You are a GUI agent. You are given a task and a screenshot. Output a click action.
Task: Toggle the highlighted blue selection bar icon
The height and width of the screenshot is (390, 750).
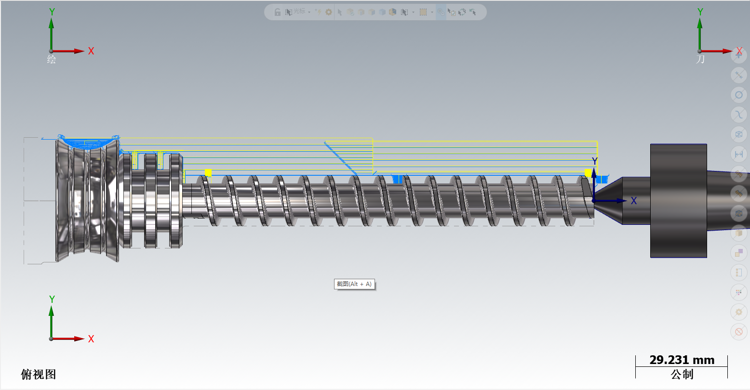click(441, 12)
